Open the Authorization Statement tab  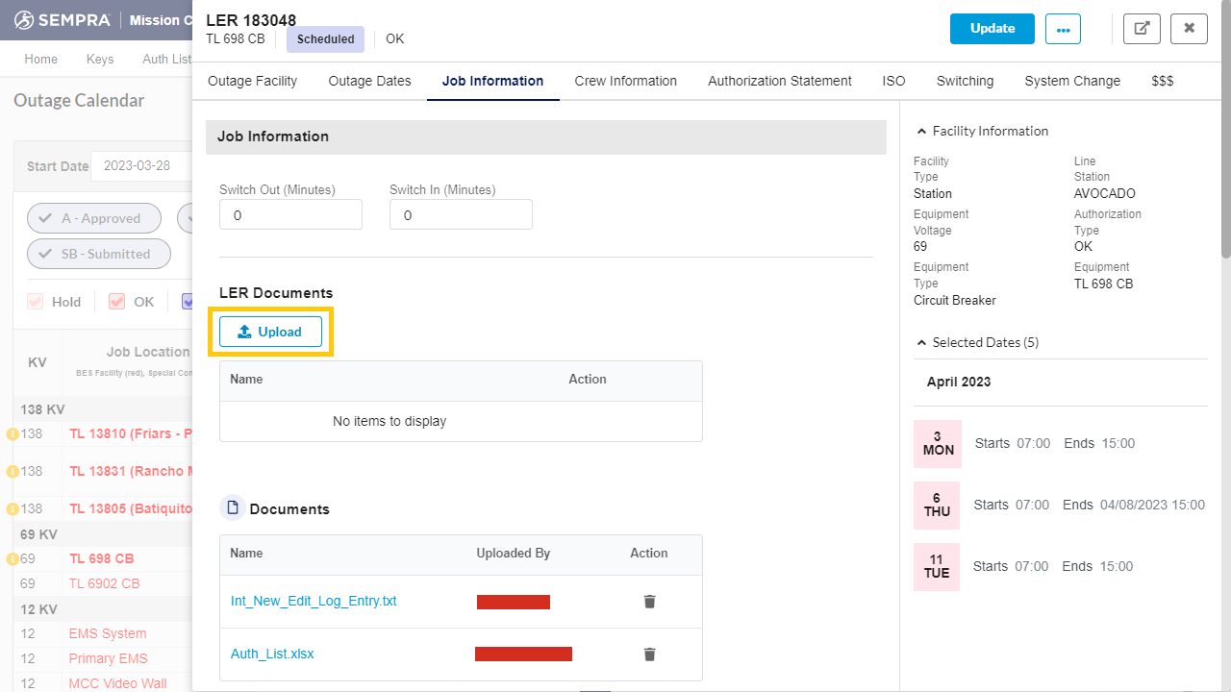coord(779,82)
